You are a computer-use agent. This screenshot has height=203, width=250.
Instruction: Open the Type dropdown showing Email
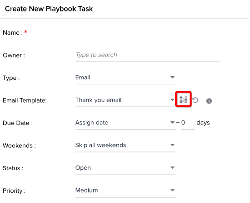[125, 78]
